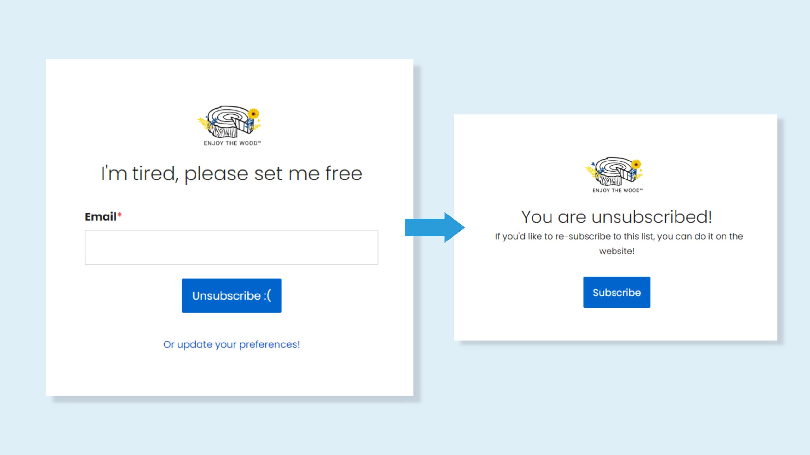Screen dimensions: 810x455
Task: Click the Subscribe button on the right card
Action: 616,292
